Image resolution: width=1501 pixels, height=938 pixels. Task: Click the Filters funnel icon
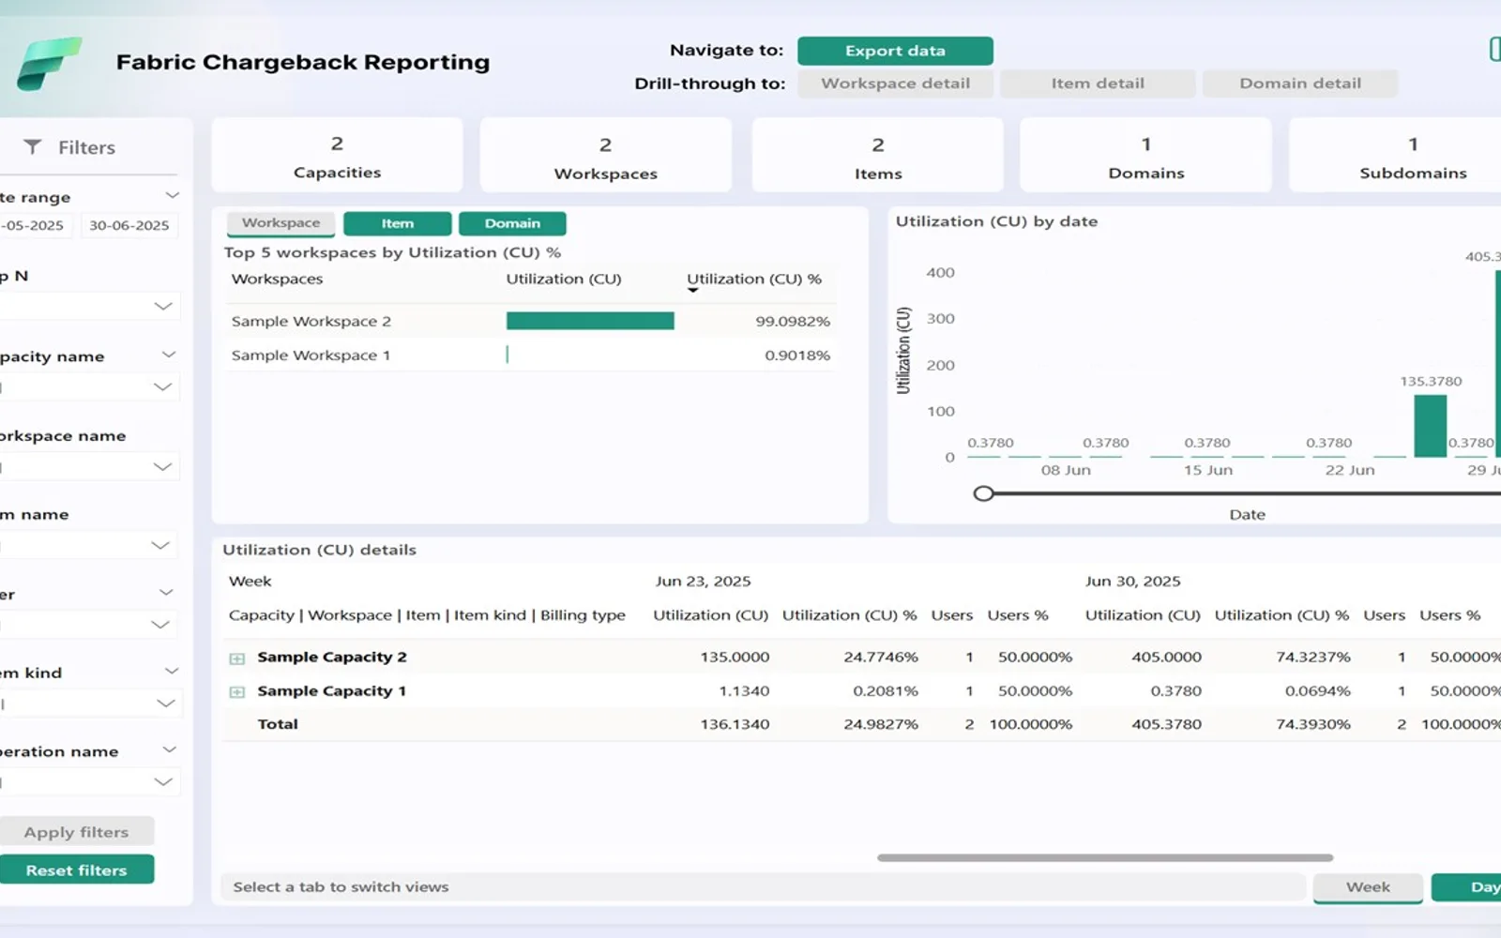click(x=33, y=147)
